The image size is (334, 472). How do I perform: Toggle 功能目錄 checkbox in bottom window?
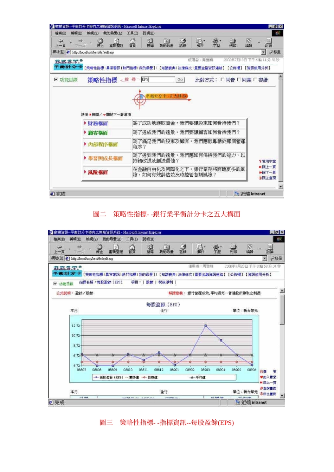point(55,283)
